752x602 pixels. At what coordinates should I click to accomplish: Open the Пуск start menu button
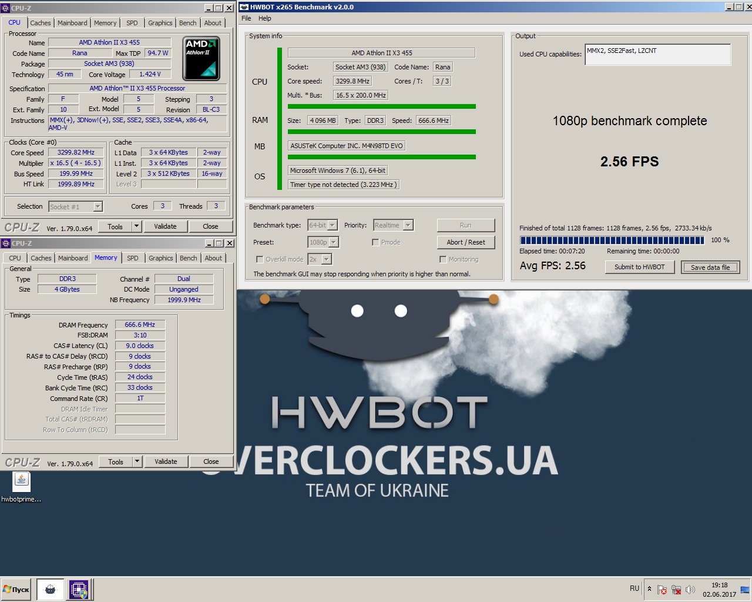(x=16, y=589)
